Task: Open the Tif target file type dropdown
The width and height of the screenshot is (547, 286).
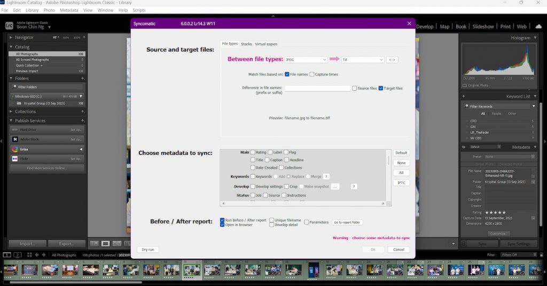Action: (x=363, y=60)
